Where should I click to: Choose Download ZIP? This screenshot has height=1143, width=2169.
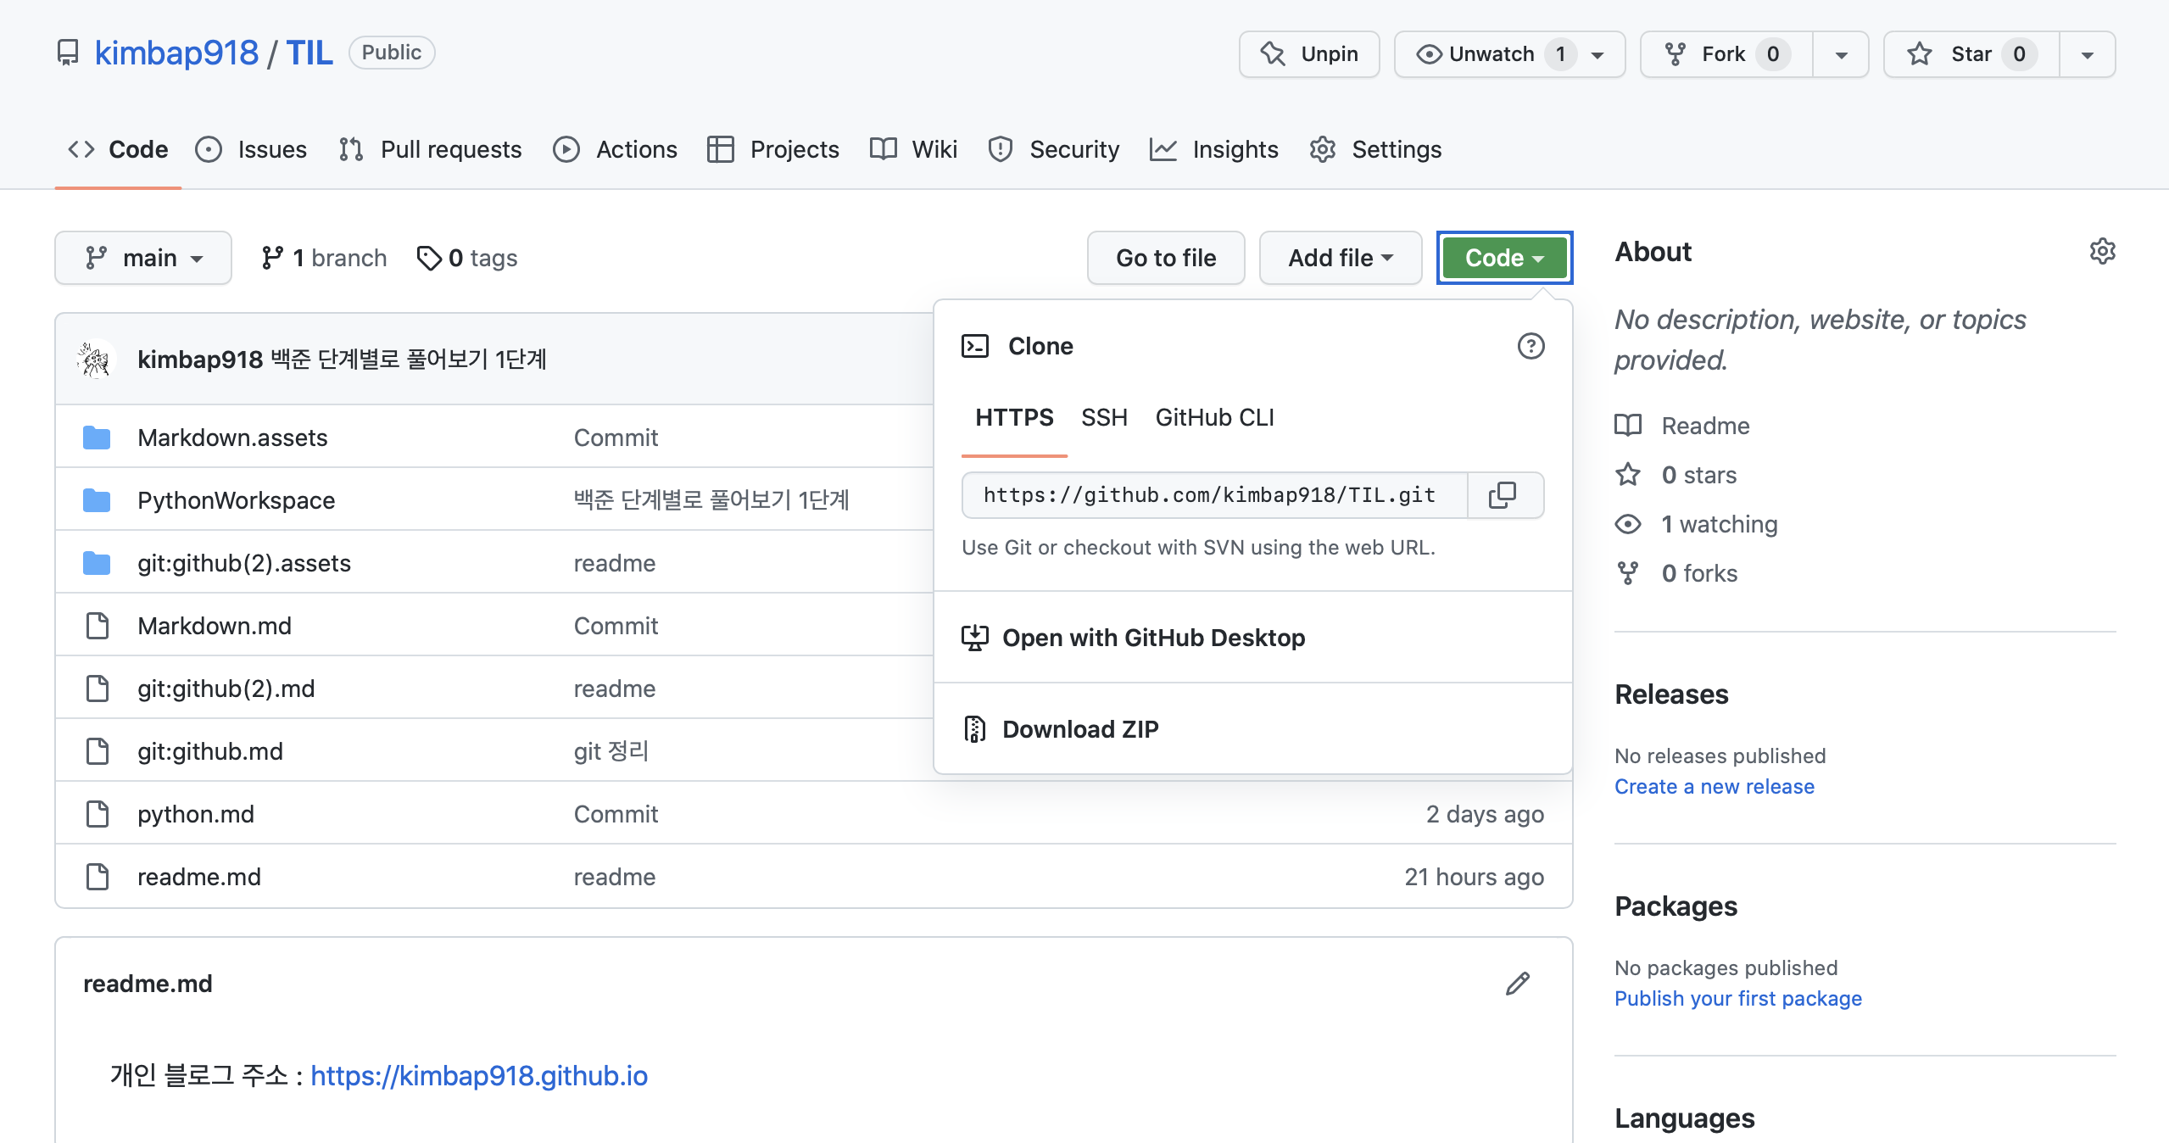click(x=1252, y=729)
